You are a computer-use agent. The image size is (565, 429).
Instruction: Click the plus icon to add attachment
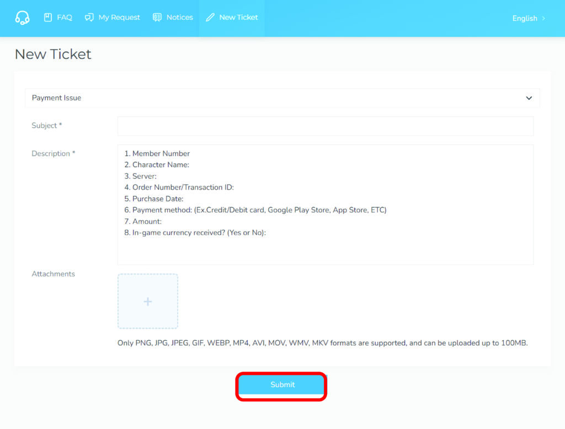point(147,302)
